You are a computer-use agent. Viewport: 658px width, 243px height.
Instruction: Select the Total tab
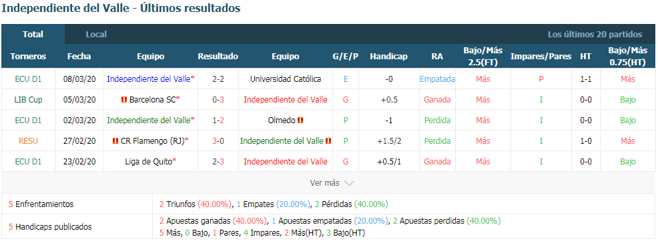(x=33, y=35)
